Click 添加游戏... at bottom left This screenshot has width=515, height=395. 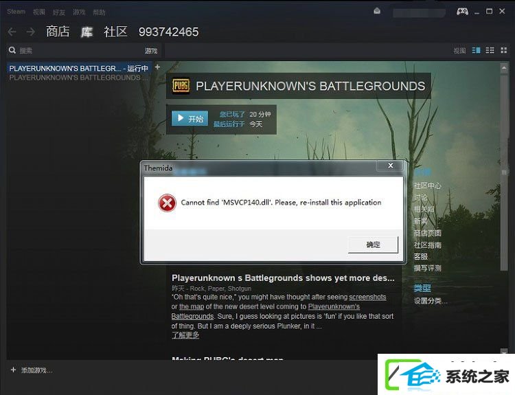click(x=32, y=370)
